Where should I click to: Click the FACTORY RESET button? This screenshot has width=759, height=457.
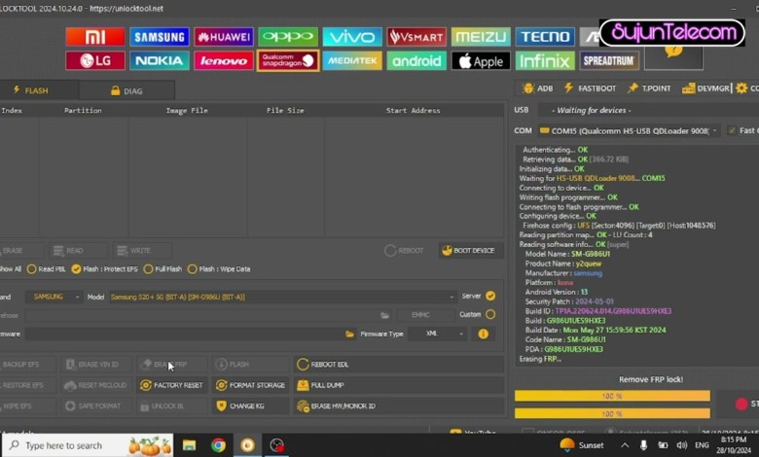171,385
